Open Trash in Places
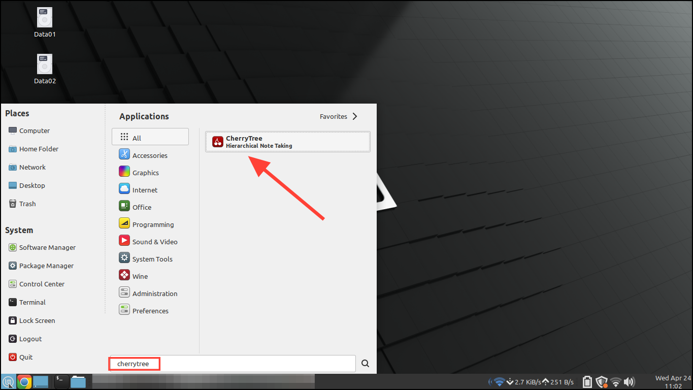The image size is (693, 390). 22,204
